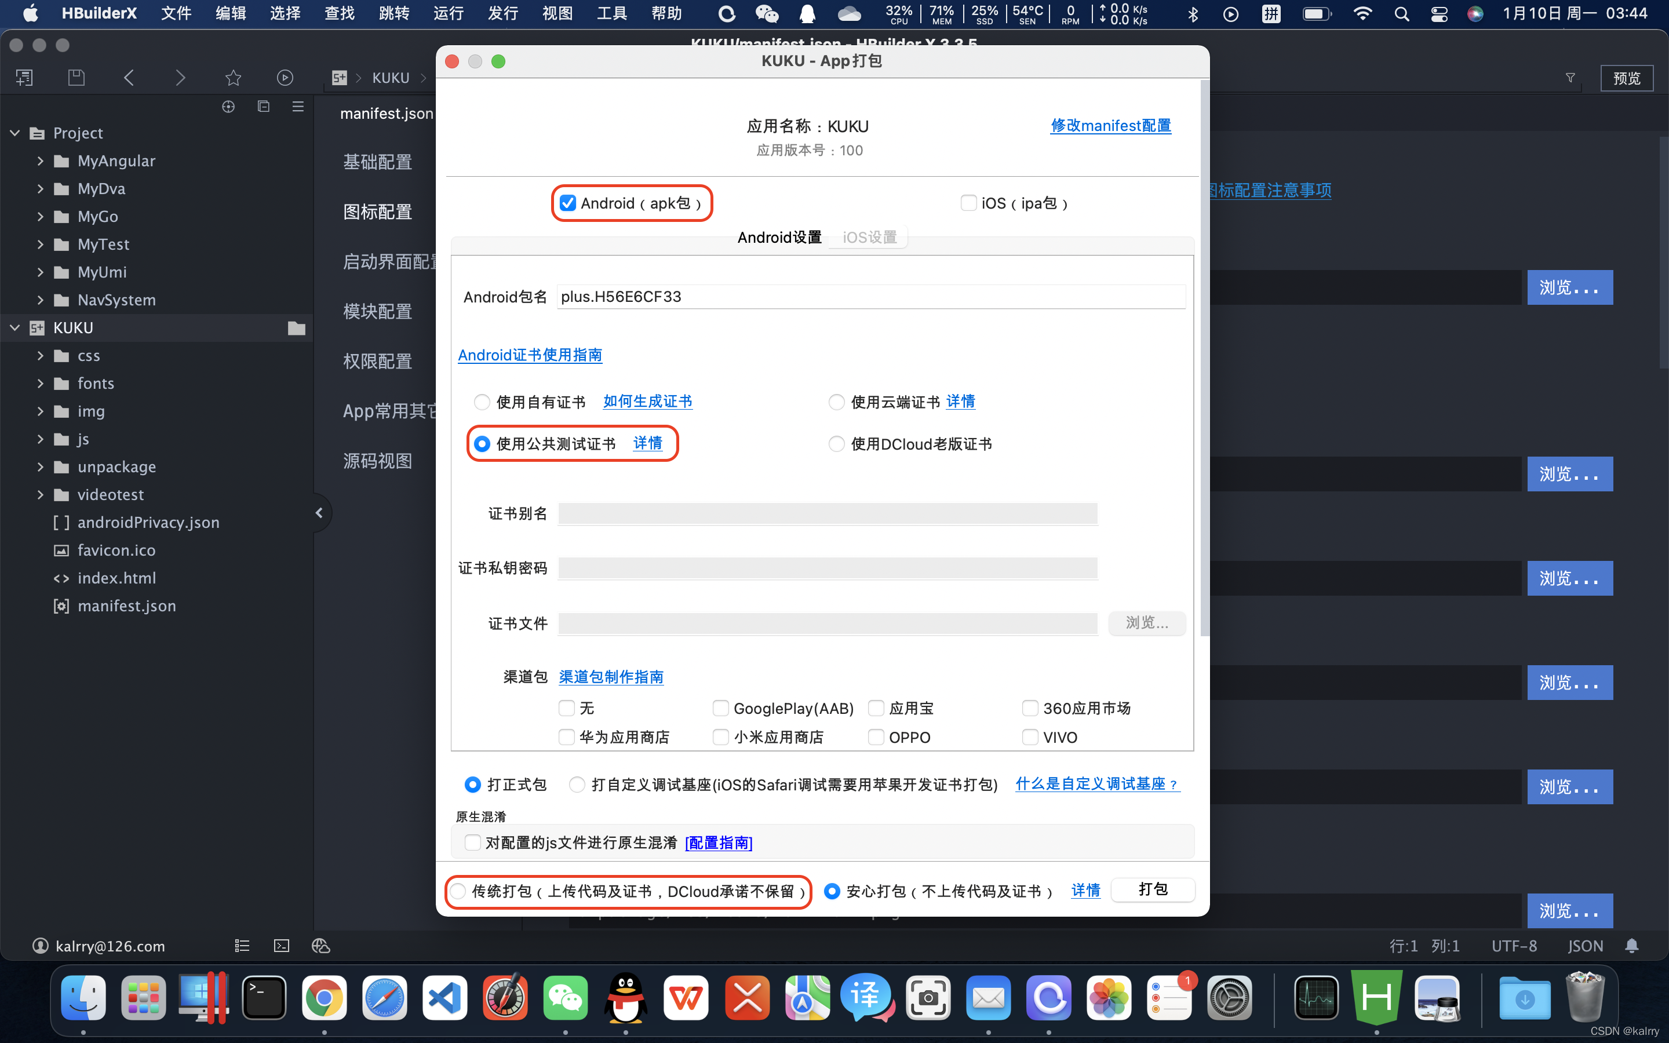Screen dimensions: 1669x1043
Task: Select 使用自有证书 radio button
Action: point(482,402)
